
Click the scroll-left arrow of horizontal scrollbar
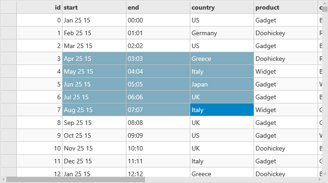pyautogui.click(x=3, y=180)
